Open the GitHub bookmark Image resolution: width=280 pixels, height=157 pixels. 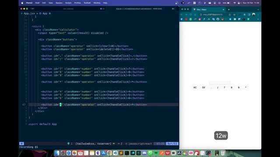point(218,19)
